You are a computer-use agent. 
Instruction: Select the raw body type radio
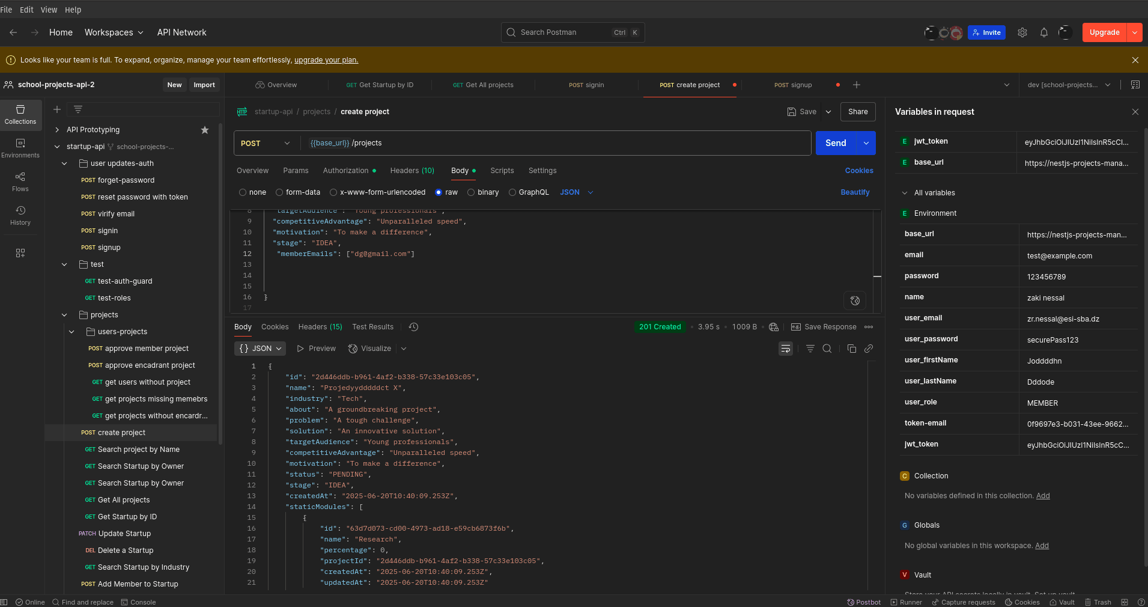coord(439,192)
